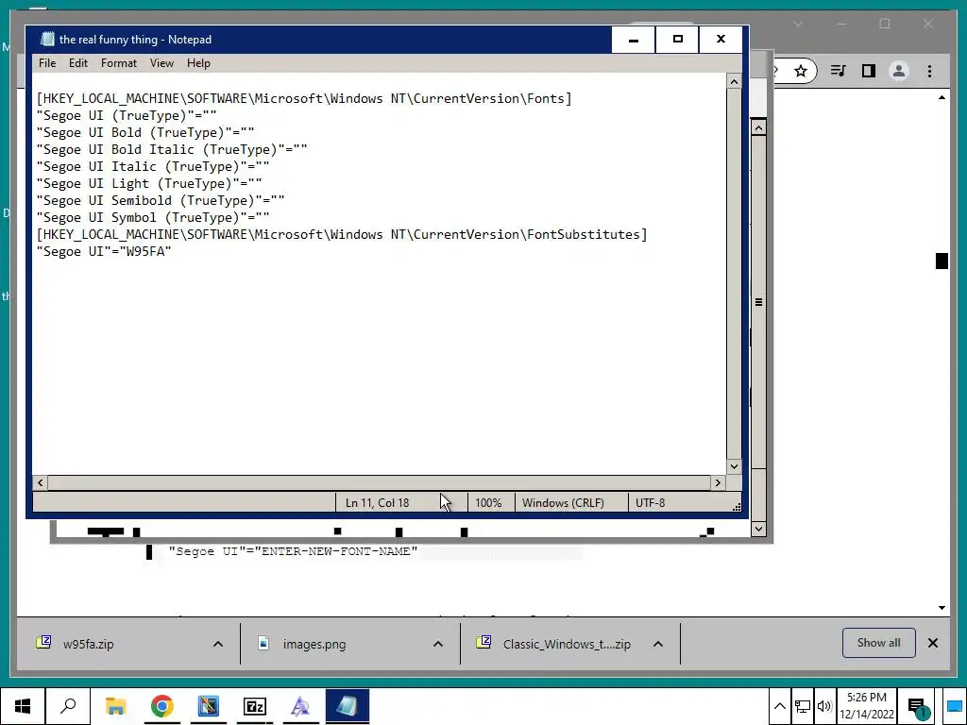Open Chrome profile avatar icon
This screenshot has height=725, width=967.
pos(899,71)
